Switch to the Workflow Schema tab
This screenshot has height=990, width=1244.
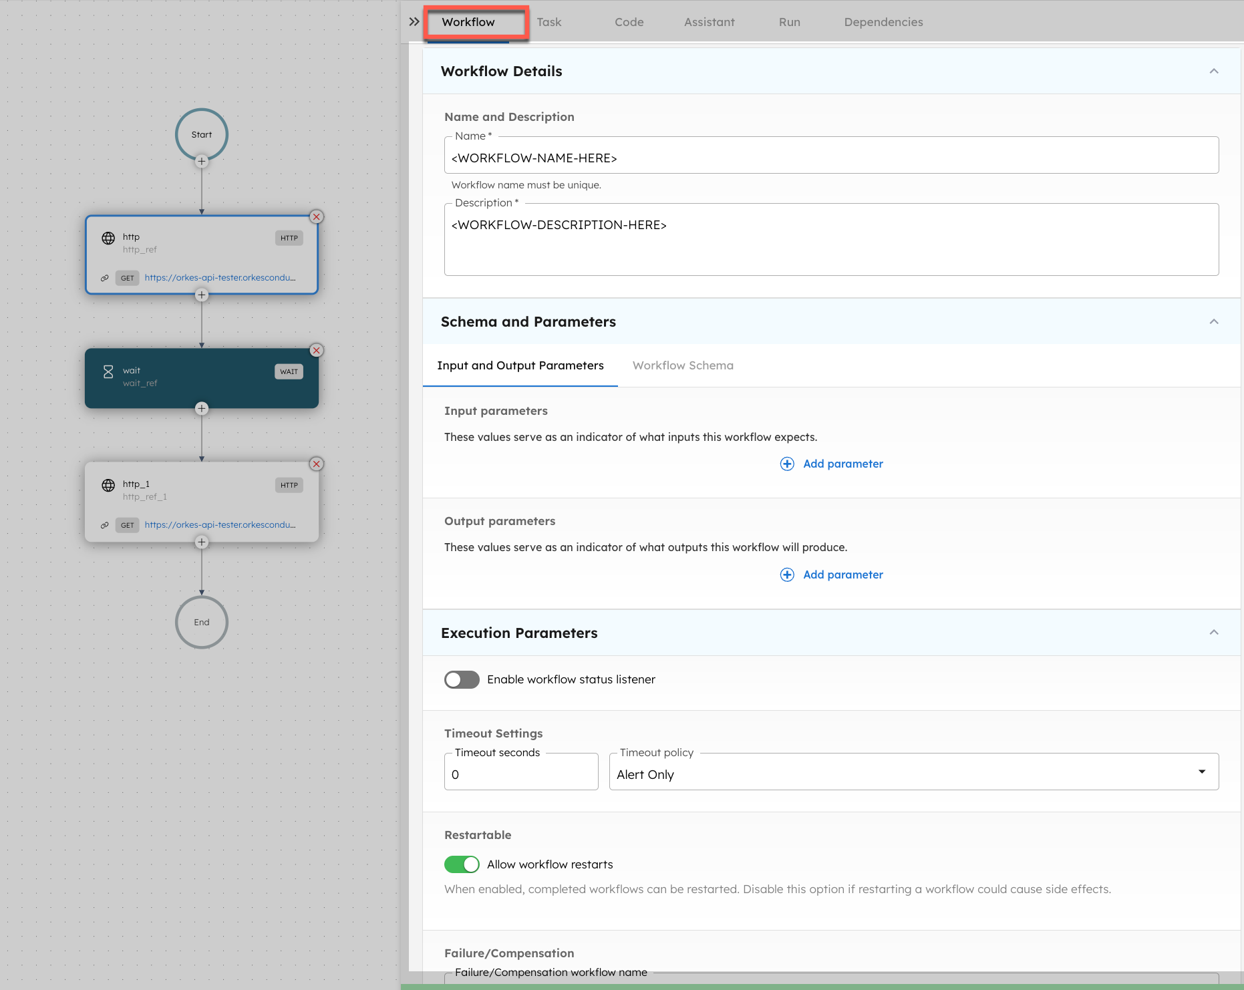point(682,365)
